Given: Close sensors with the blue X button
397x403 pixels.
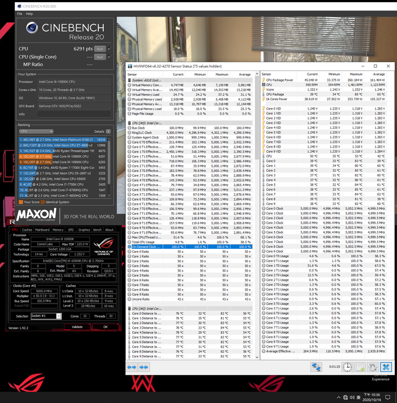Looking at the screenshot, I should [385, 367].
